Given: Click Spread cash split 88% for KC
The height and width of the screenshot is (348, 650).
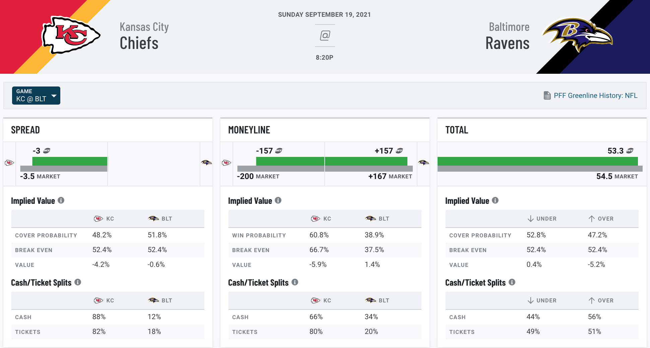Looking at the screenshot, I should (x=99, y=317).
